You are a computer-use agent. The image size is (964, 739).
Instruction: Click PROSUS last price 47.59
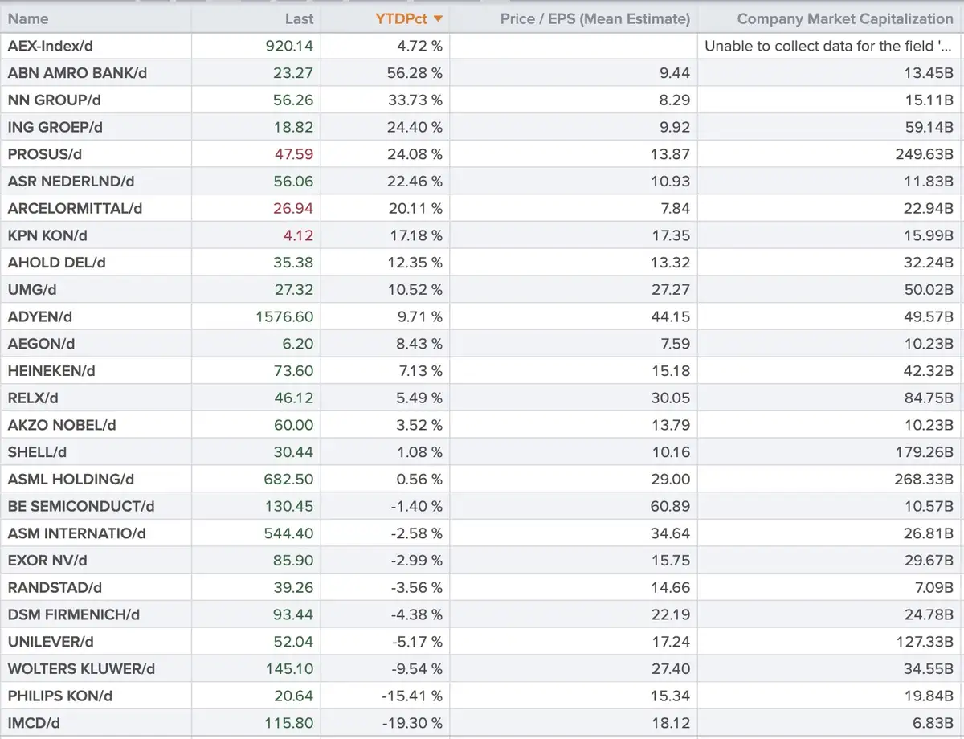(x=294, y=154)
